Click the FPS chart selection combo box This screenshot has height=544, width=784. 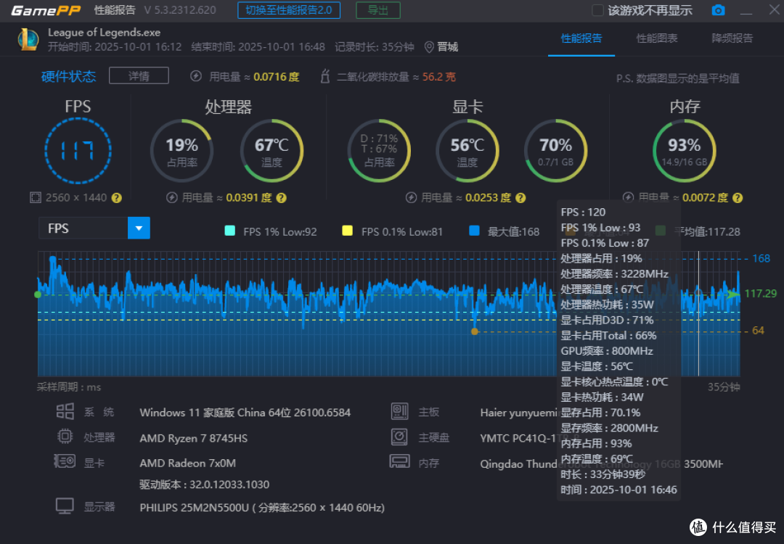94,228
